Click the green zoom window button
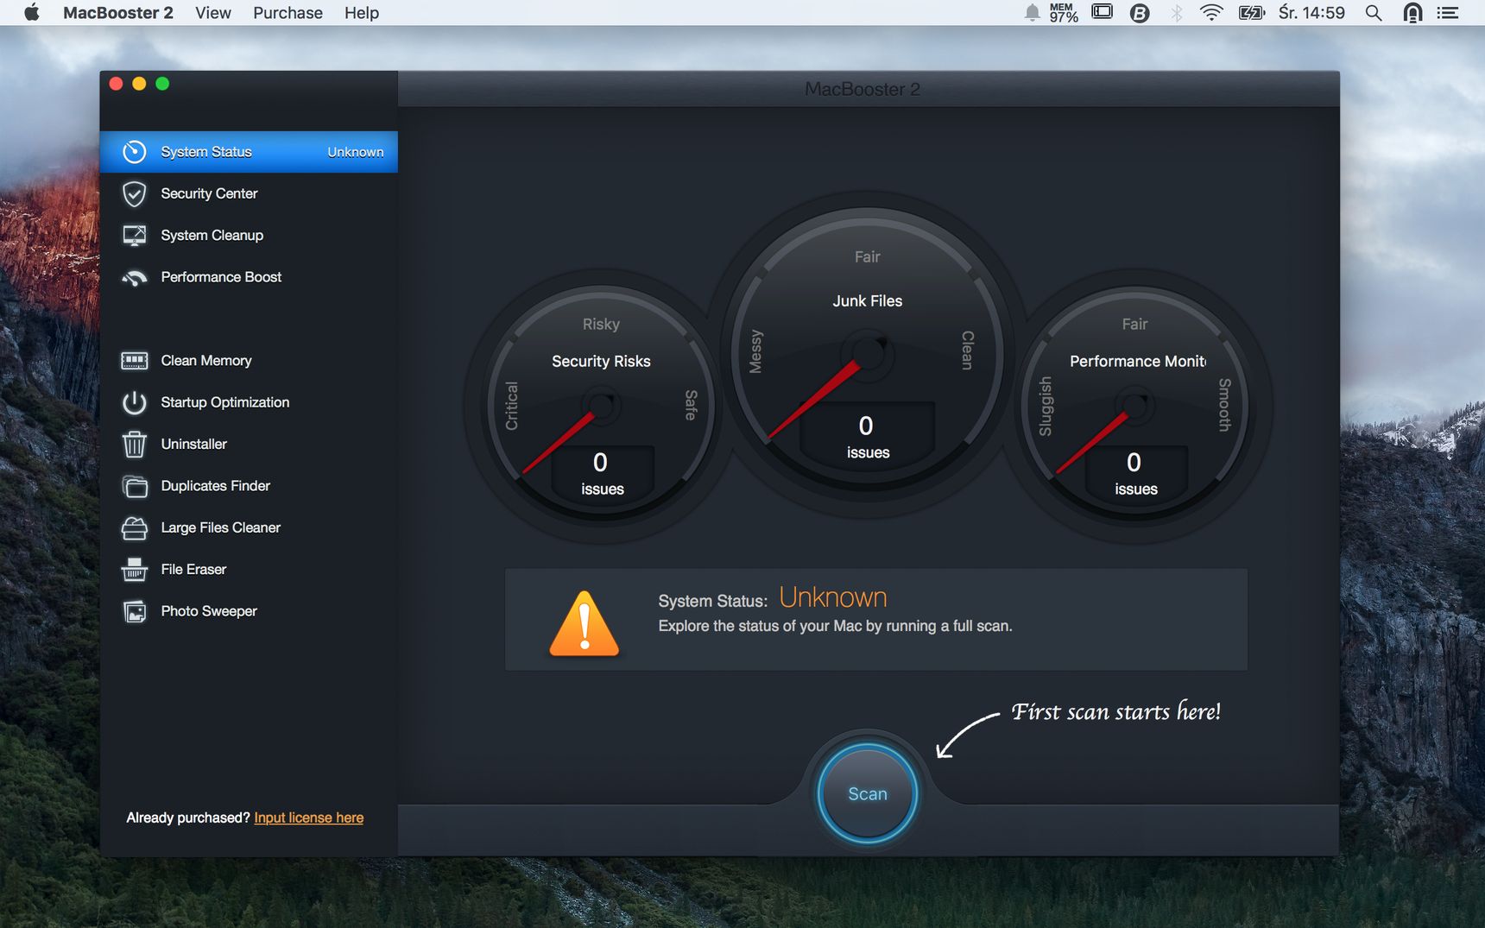This screenshot has height=928, width=1485. pyautogui.click(x=162, y=84)
